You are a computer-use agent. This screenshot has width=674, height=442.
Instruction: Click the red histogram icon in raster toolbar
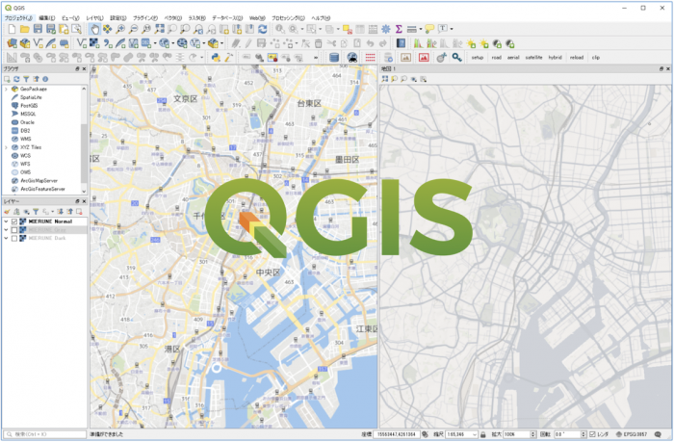point(417,43)
